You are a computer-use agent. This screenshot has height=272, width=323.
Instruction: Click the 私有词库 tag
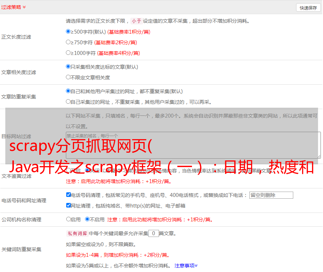(x=78, y=233)
